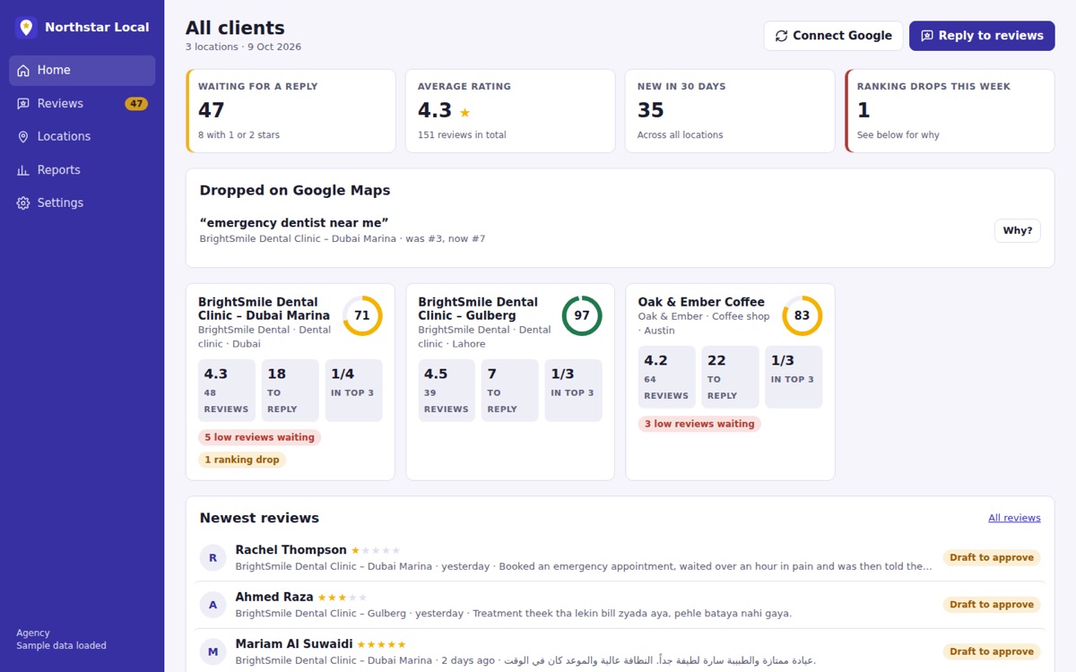Go to Locations in the sidebar
The image size is (1076, 672).
82,136
